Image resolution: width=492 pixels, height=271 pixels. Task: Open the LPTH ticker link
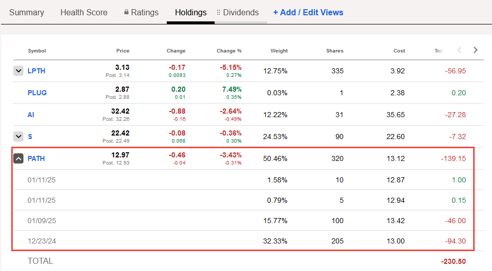pyautogui.click(x=36, y=71)
